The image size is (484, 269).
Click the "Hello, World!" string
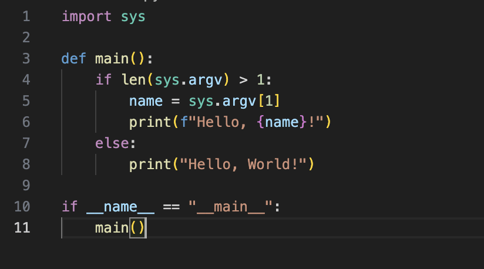point(243,164)
